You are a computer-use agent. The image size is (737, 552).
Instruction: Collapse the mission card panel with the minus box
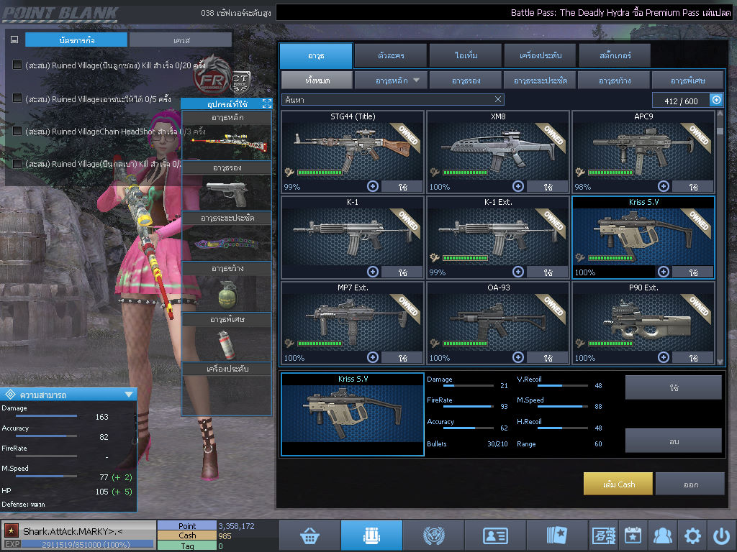(14, 40)
